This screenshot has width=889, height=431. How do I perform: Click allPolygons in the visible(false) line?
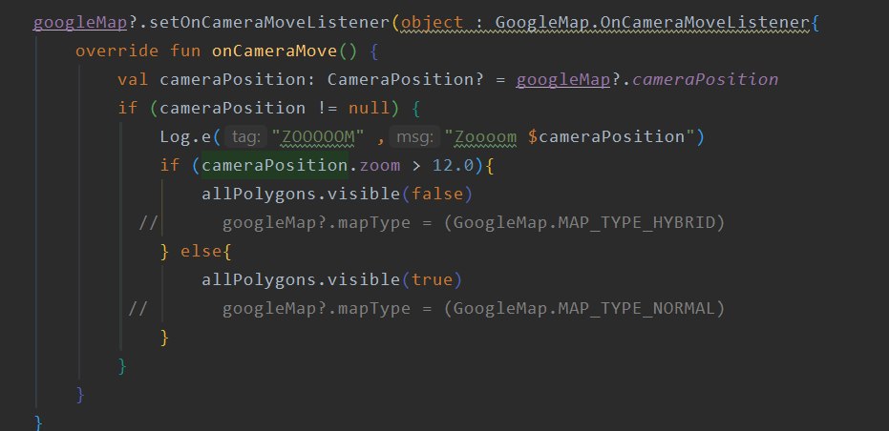coord(259,194)
